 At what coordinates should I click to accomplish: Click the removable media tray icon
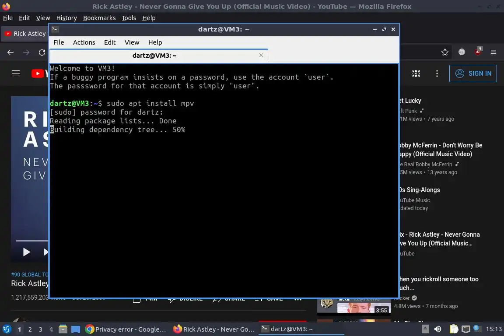[x=425, y=329]
